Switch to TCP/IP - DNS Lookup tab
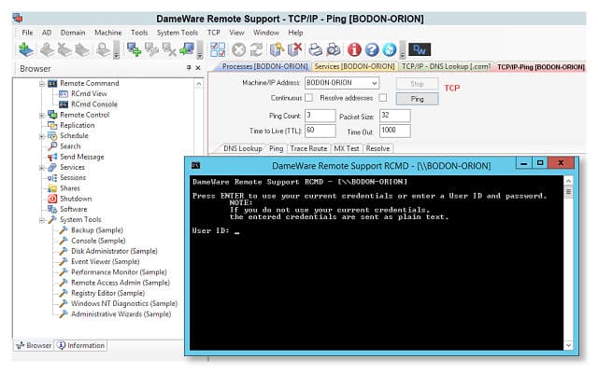Screen dimensions: 598x373 click(447, 66)
